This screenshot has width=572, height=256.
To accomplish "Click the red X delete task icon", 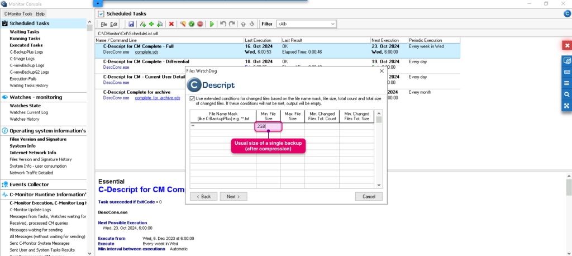I will tap(171, 24).
